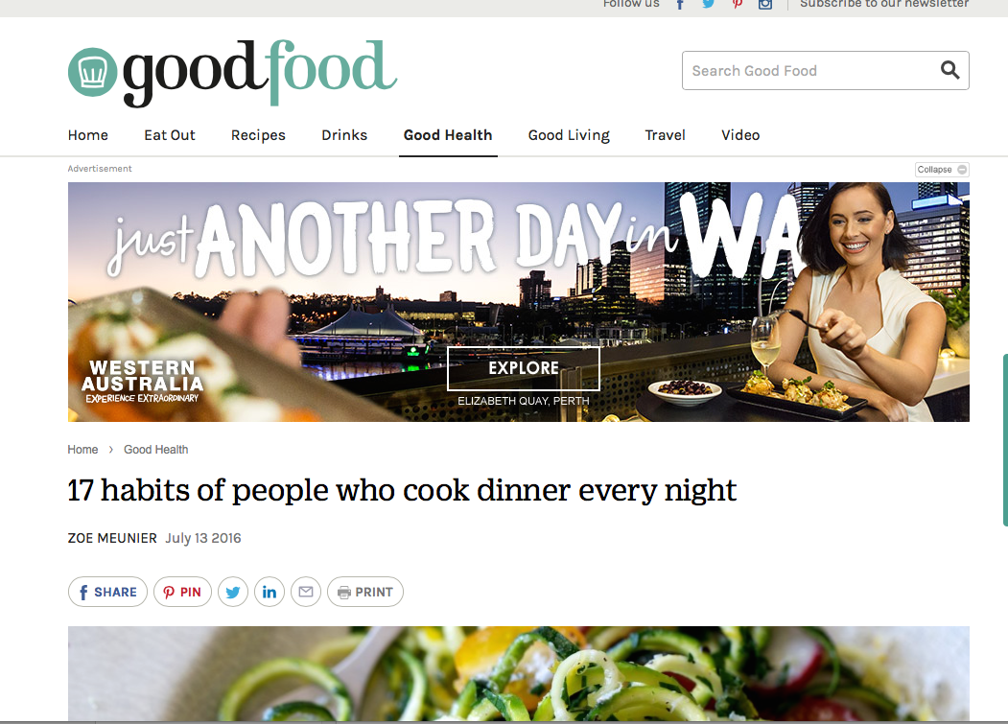
Task: Click the PRINT button
Action: [365, 592]
